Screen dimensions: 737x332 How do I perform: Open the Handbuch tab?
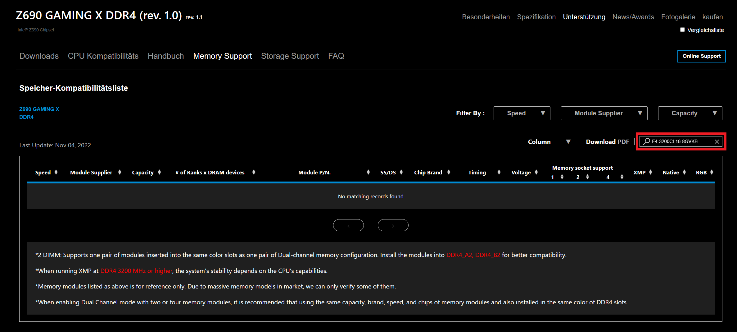tap(166, 56)
